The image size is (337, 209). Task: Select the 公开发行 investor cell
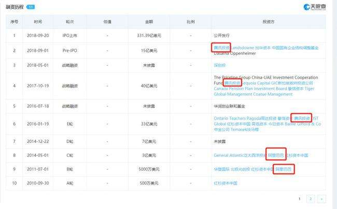point(221,35)
